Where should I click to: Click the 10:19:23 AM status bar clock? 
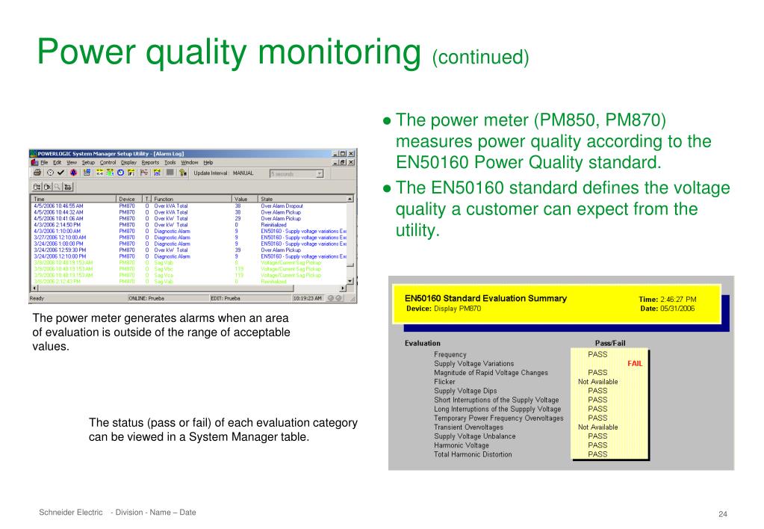[x=308, y=298]
